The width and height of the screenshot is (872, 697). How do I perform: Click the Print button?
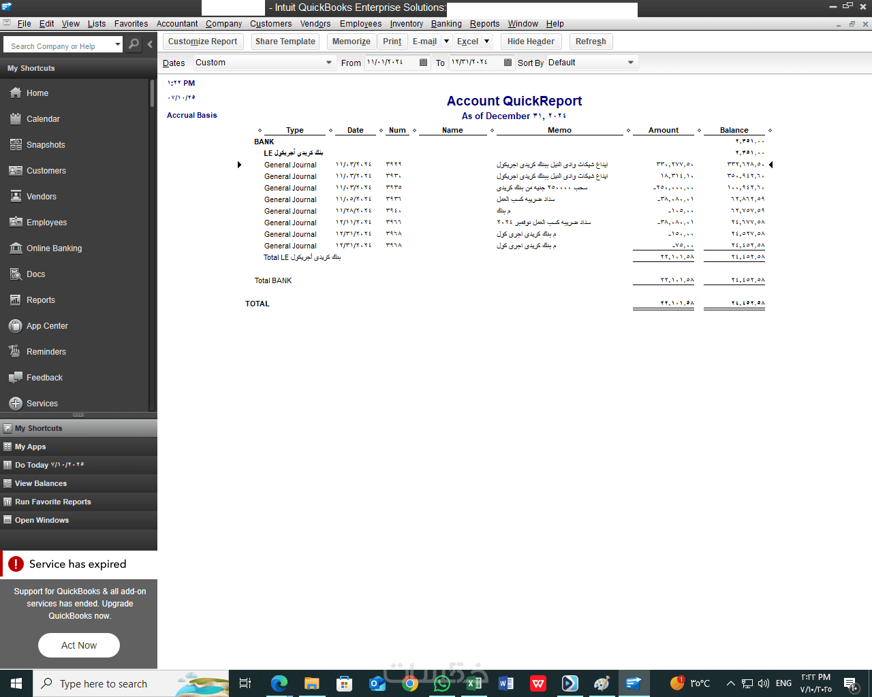click(x=392, y=42)
